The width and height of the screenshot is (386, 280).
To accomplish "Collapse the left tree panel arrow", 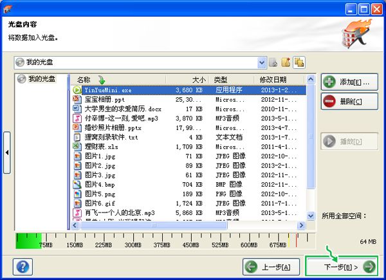I will tap(7, 153).
